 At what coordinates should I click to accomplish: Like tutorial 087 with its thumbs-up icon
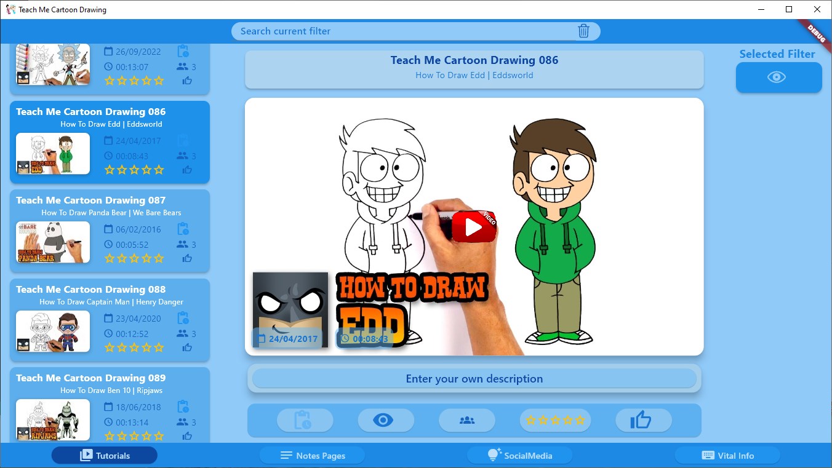click(x=187, y=259)
